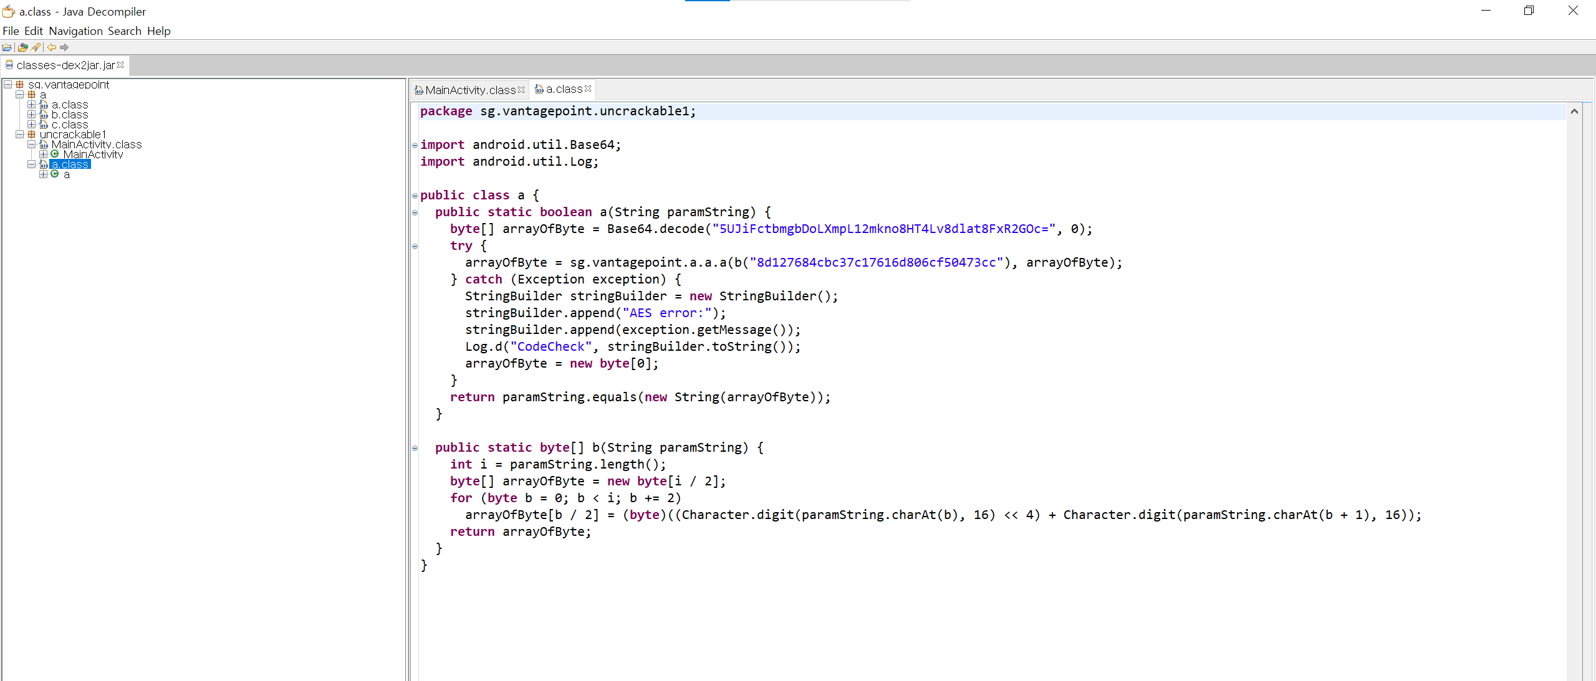
Task: Switch to the MainActivity.class tab
Action: coord(470,90)
